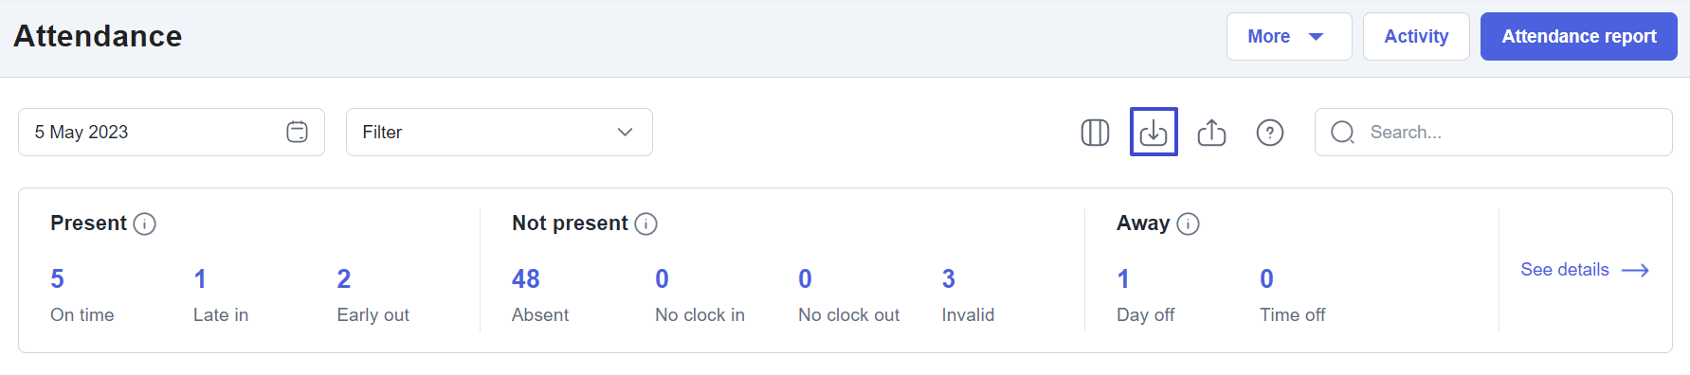
Task: Select the 2 Early out count
Action: pos(344,278)
